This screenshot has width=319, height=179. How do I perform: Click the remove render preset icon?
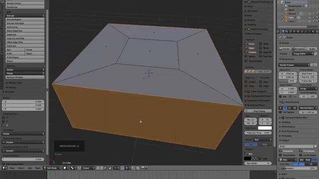coord(316,65)
